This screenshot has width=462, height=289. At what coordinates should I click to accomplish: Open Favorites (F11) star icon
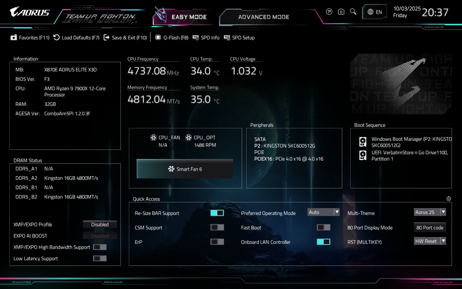click(x=14, y=38)
